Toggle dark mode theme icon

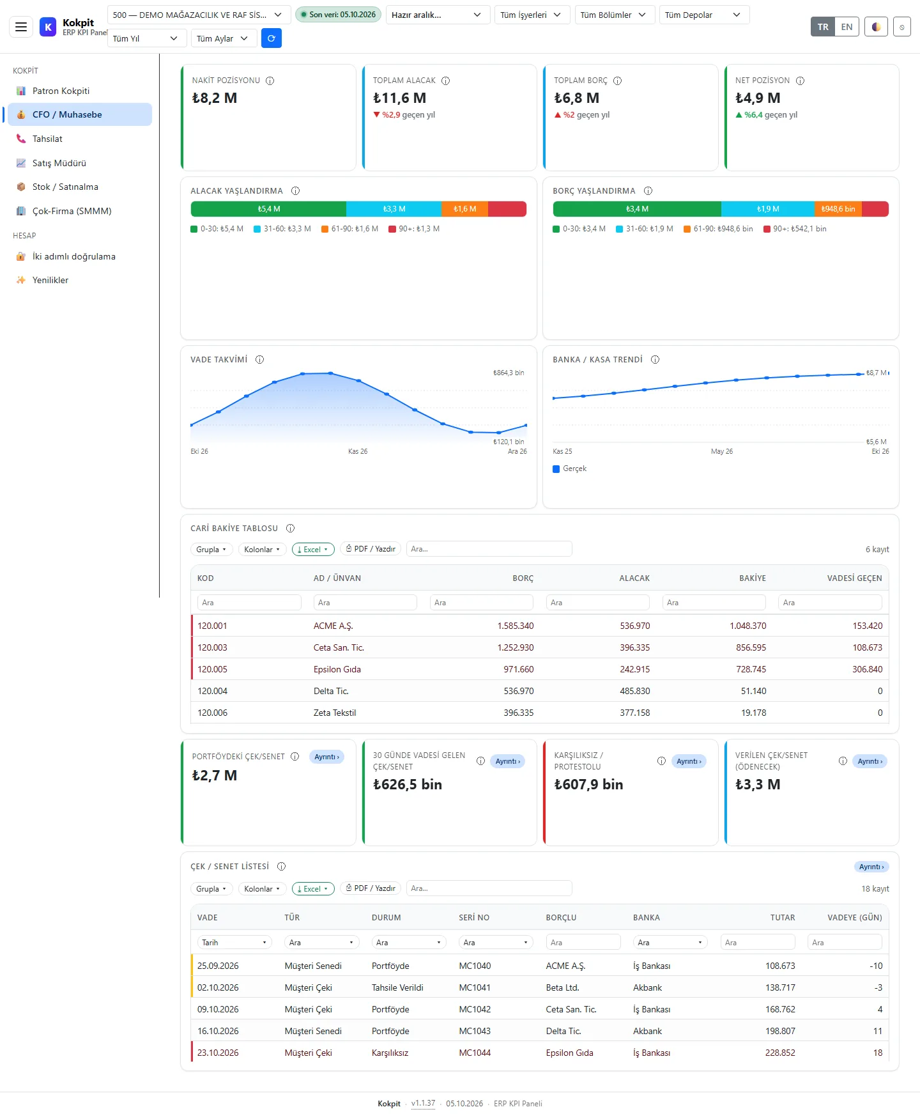pyautogui.click(x=876, y=27)
